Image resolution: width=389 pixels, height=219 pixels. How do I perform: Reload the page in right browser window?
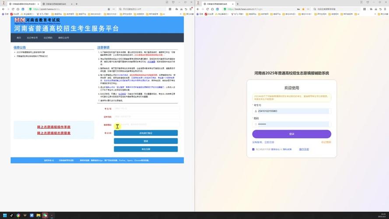pyautogui.click(x=207, y=9)
